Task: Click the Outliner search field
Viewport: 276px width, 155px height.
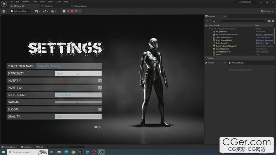Action: click(239, 21)
